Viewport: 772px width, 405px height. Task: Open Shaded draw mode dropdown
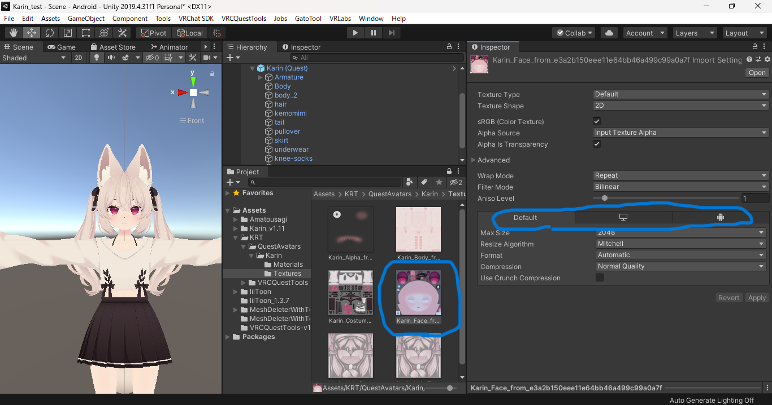[x=34, y=58]
